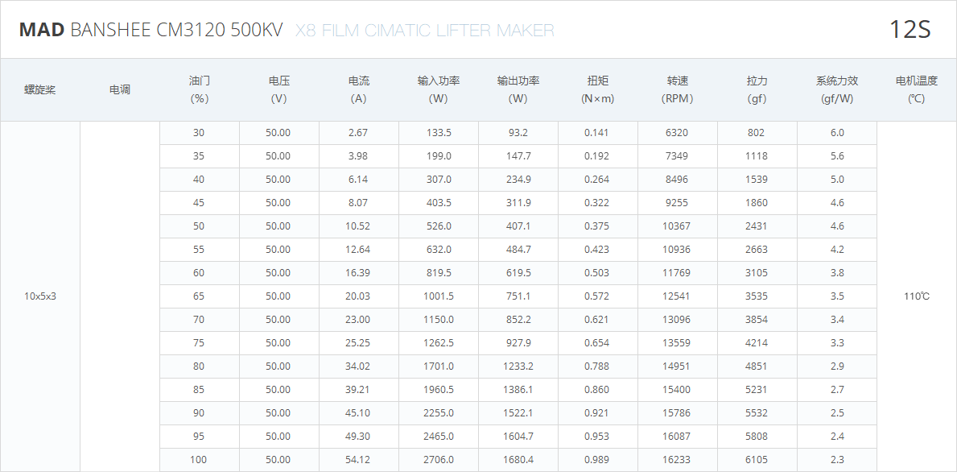The width and height of the screenshot is (957, 472).
Task: Click the torque value 0.322
Action: click(x=596, y=203)
